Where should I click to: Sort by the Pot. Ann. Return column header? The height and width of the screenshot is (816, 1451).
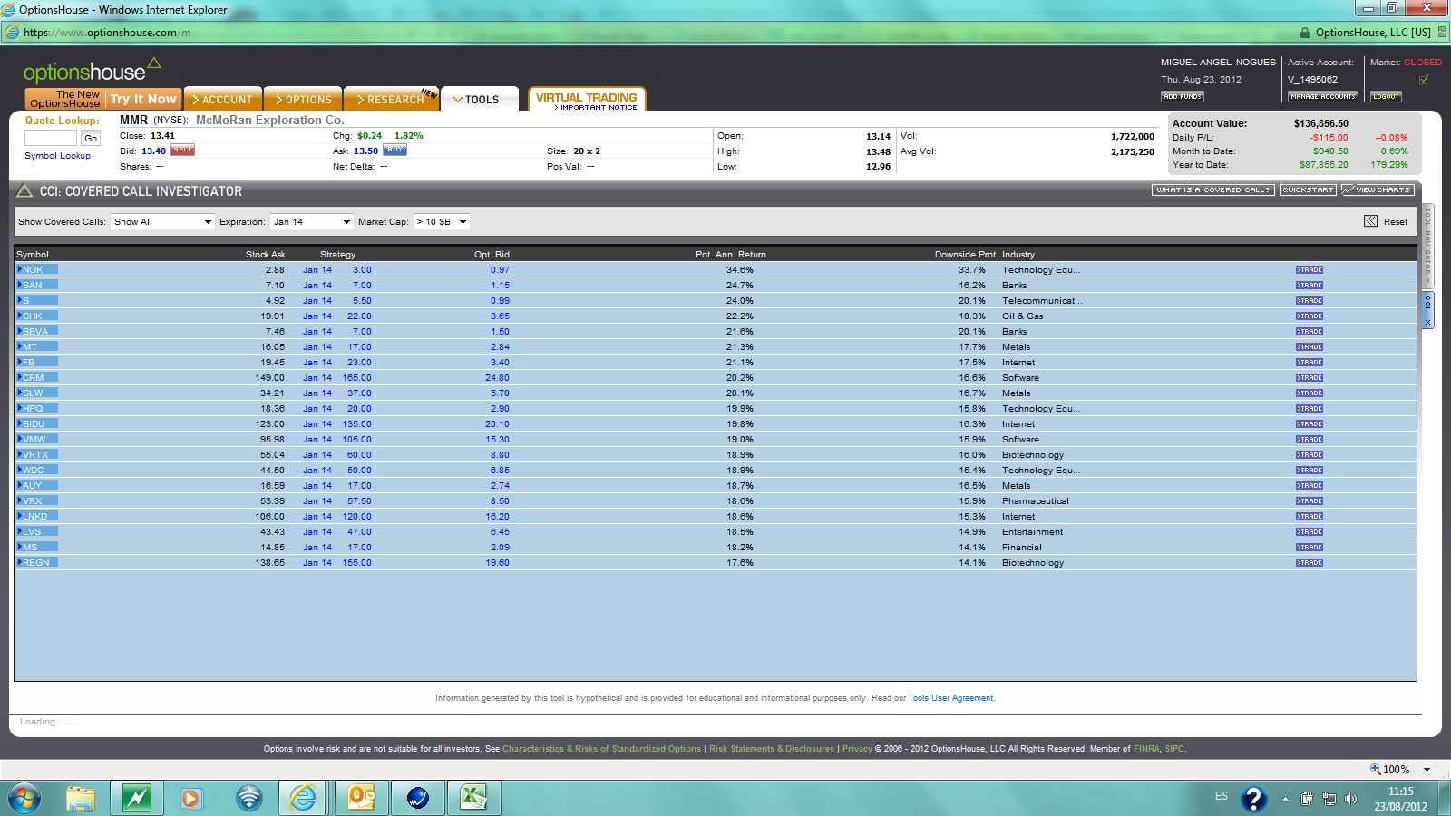pos(731,255)
